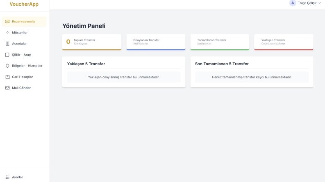Click the Son Tamamlanan 5 Transfer heading
The height and width of the screenshot is (182, 325).
[x=222, y=64]
